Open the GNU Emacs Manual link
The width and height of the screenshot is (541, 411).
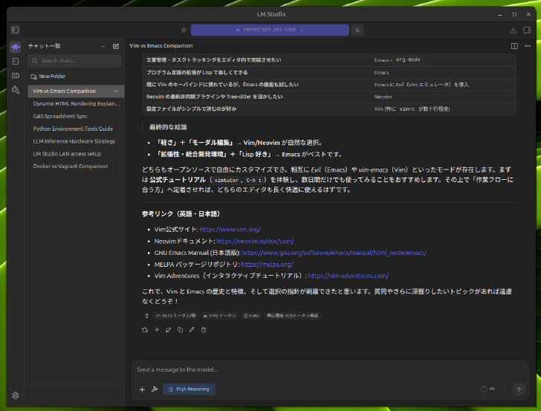click(334, 253)
